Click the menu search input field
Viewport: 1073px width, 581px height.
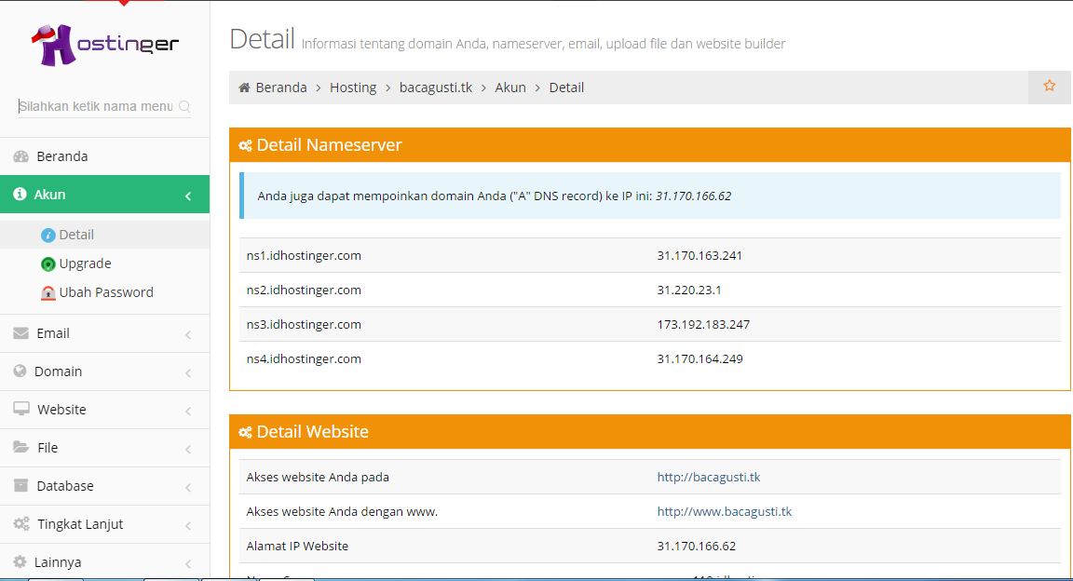click(x=93, y=106)
